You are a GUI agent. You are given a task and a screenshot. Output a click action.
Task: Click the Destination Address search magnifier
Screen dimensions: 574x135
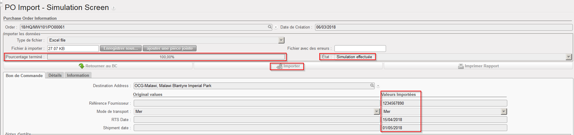coord(372,86)
